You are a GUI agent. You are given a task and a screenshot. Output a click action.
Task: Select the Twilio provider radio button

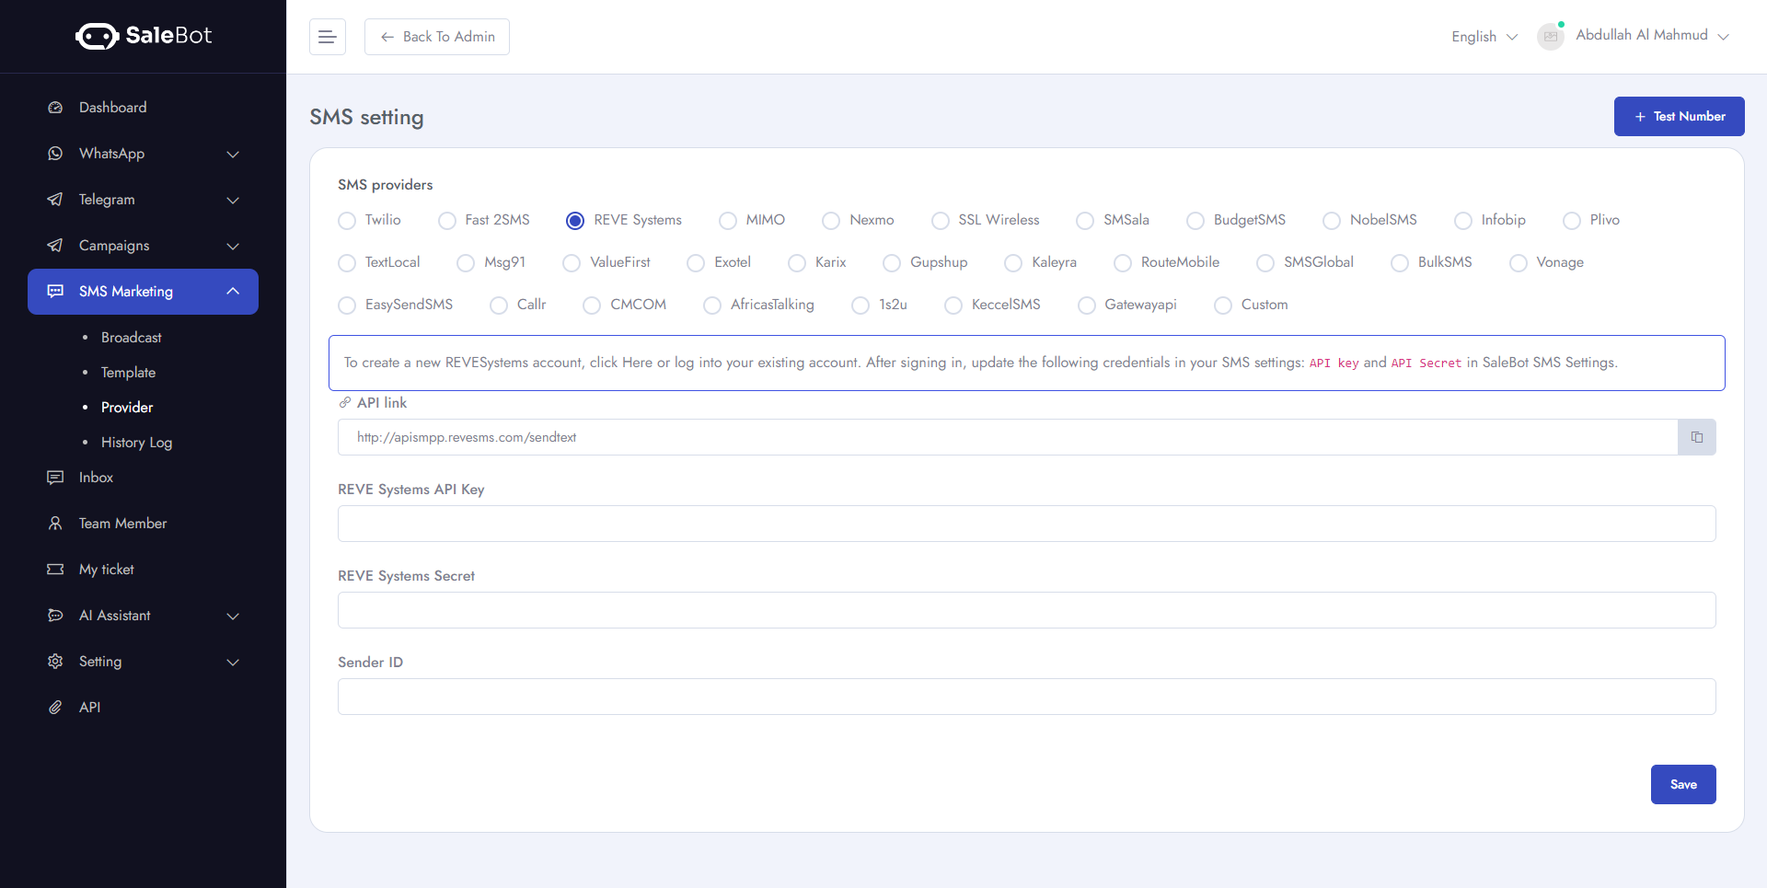347,221
